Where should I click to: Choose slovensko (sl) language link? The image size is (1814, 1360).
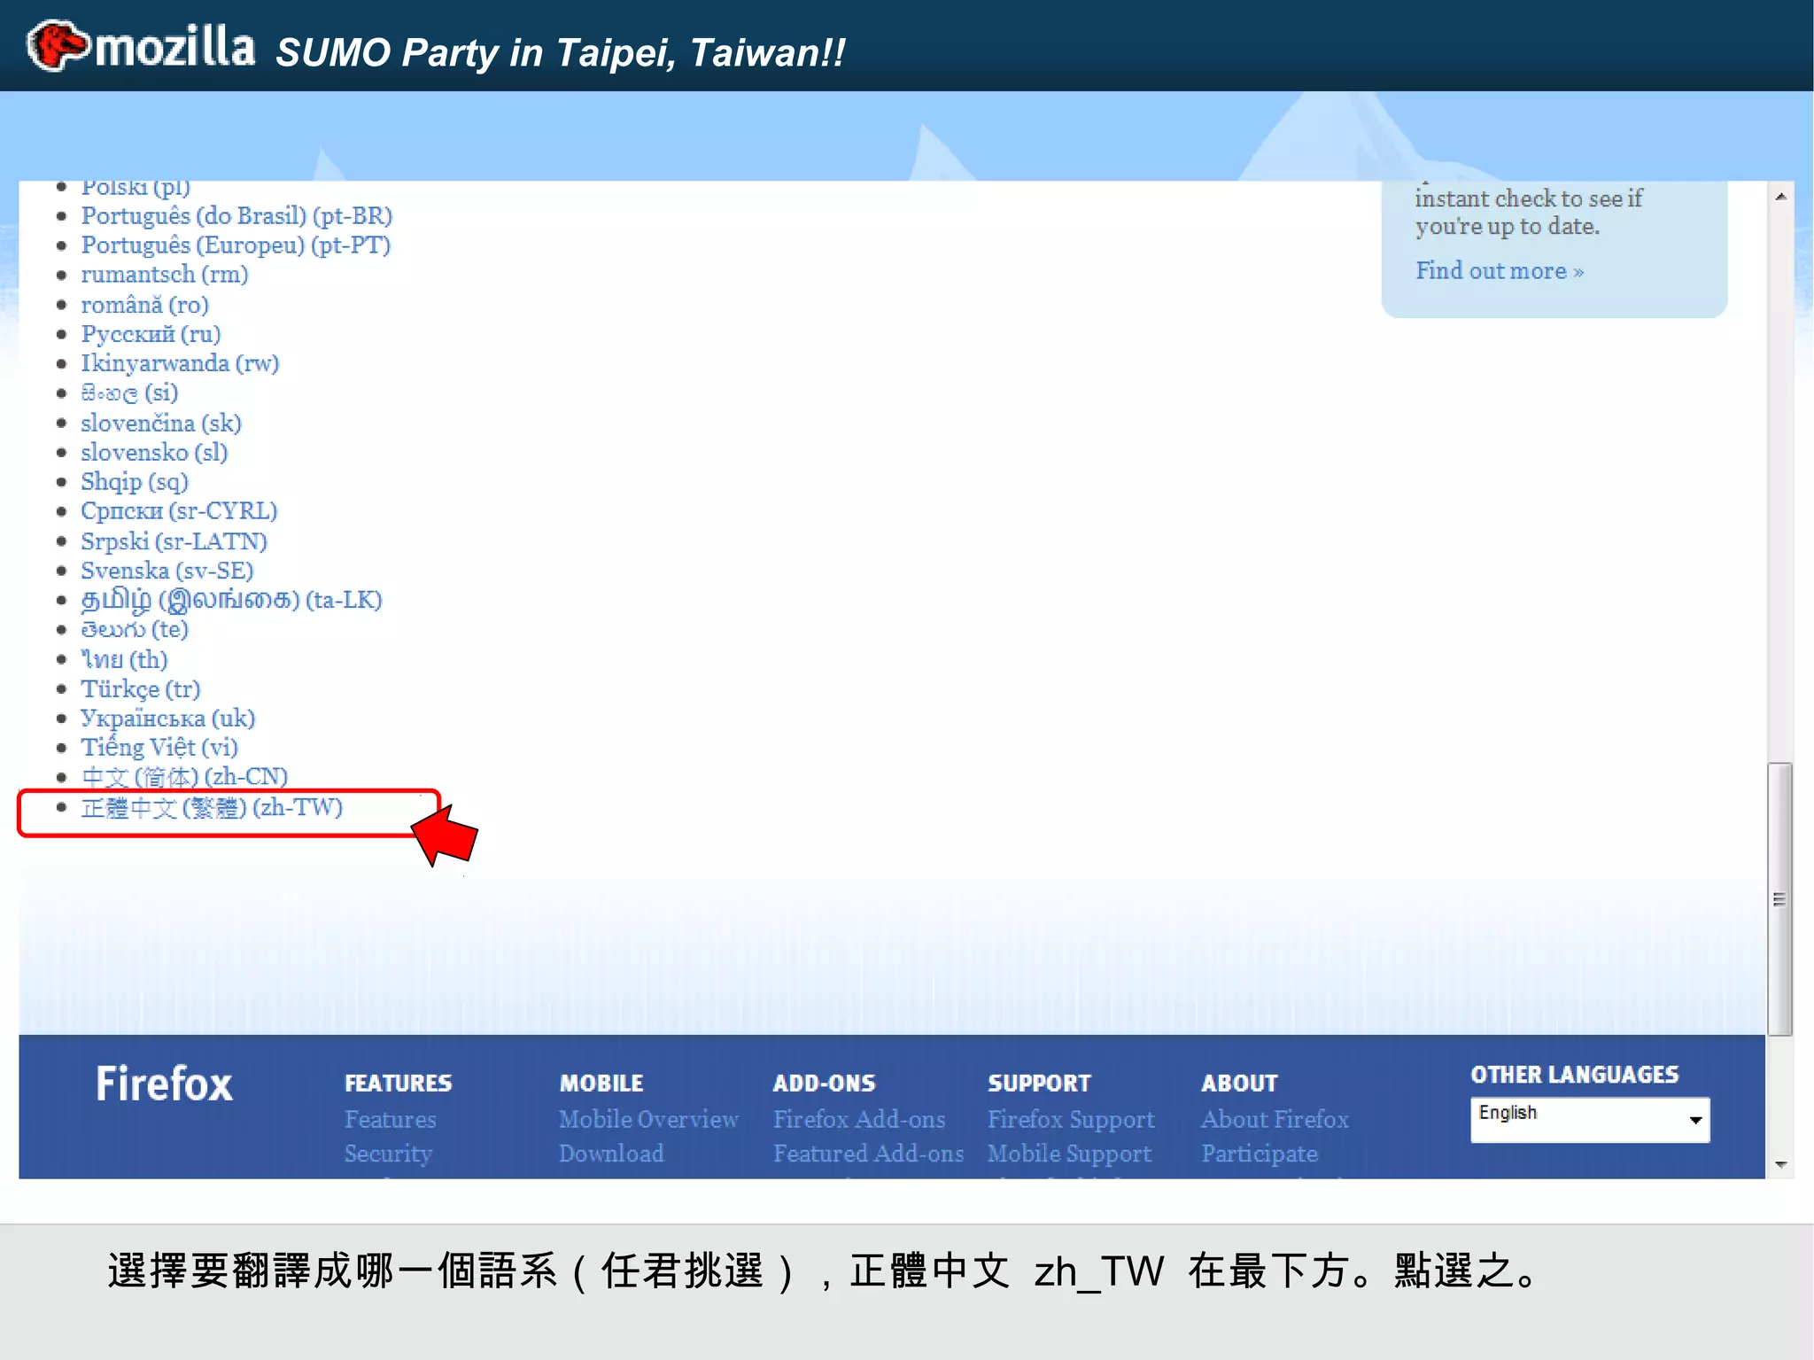[154, 452]
